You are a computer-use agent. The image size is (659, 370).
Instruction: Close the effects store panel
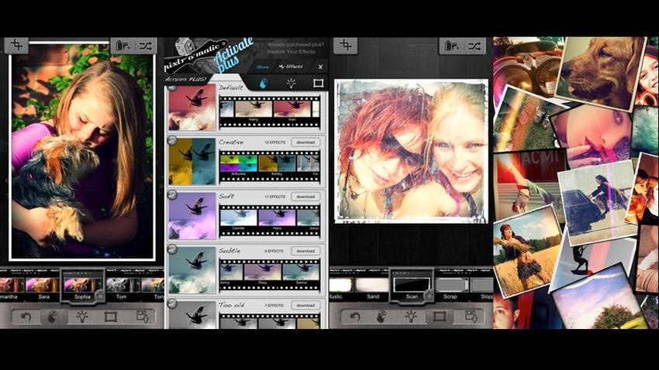[x=320, y=67]
